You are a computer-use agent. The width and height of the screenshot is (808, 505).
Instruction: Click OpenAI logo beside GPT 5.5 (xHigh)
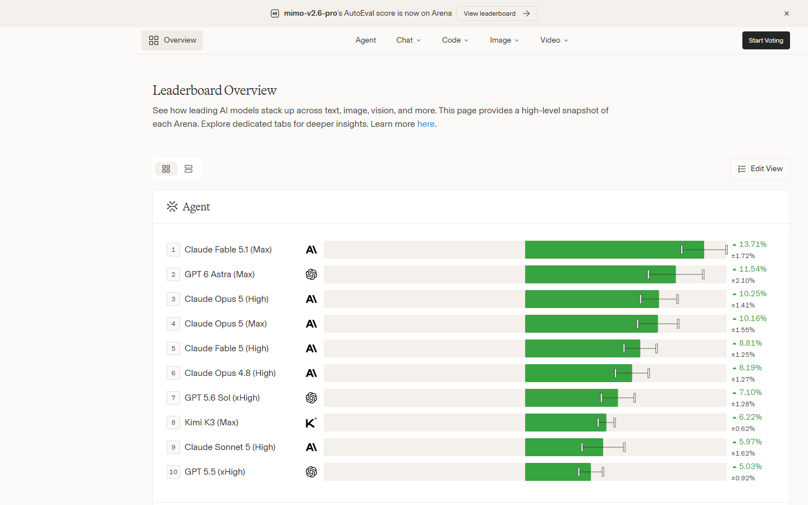[x=311, y=472]
